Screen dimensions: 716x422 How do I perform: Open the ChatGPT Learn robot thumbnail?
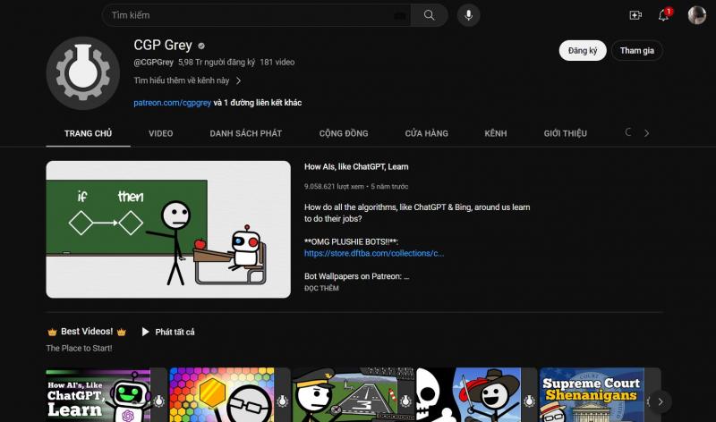[x=107, y=395]
